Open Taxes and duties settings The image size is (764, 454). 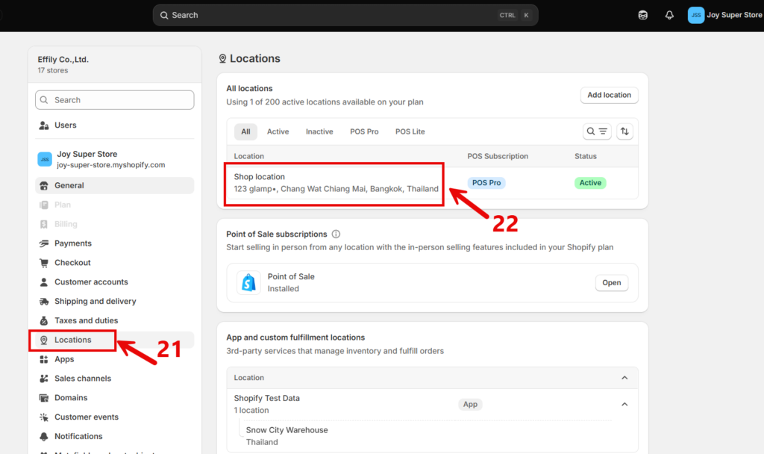[114, 320]
